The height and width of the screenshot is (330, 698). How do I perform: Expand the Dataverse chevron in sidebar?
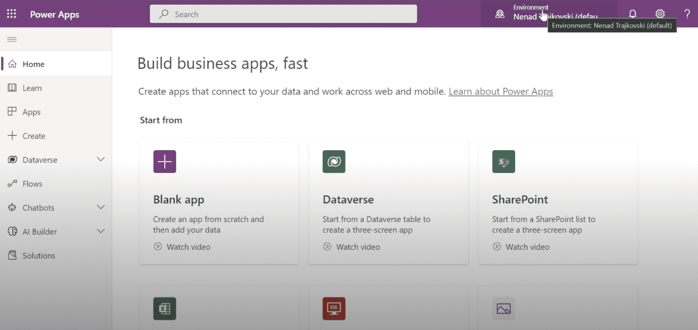click(x=101, y=159)
